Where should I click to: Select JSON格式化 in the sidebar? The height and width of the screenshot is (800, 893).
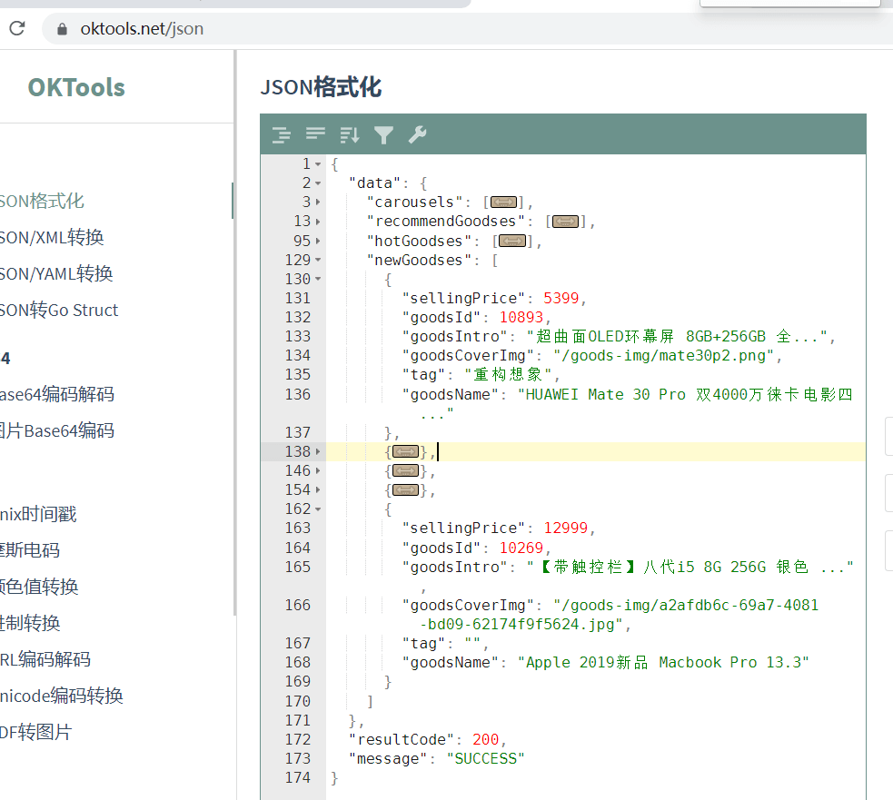click(42, 201)
